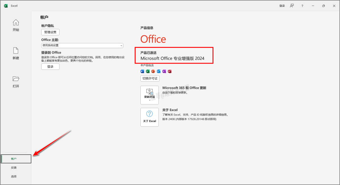Click the Outlook app icon
This screenshot has height=185, width=340.
tap(159, 71)
